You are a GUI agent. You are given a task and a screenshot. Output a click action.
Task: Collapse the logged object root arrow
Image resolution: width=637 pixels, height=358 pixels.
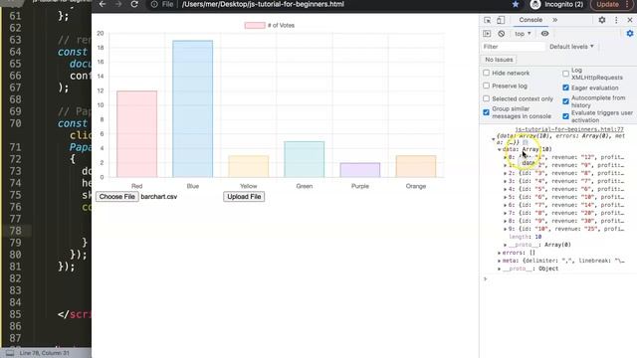pos(494,139)
